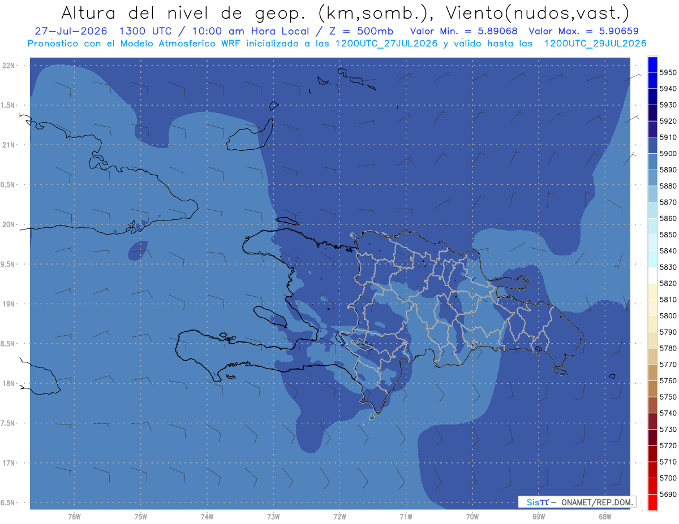Image resolution: width=679 pixels, height=524 pixels.
Task: Click the '10:00 am Hora Local' text
Action: click(x=246, y=31)
